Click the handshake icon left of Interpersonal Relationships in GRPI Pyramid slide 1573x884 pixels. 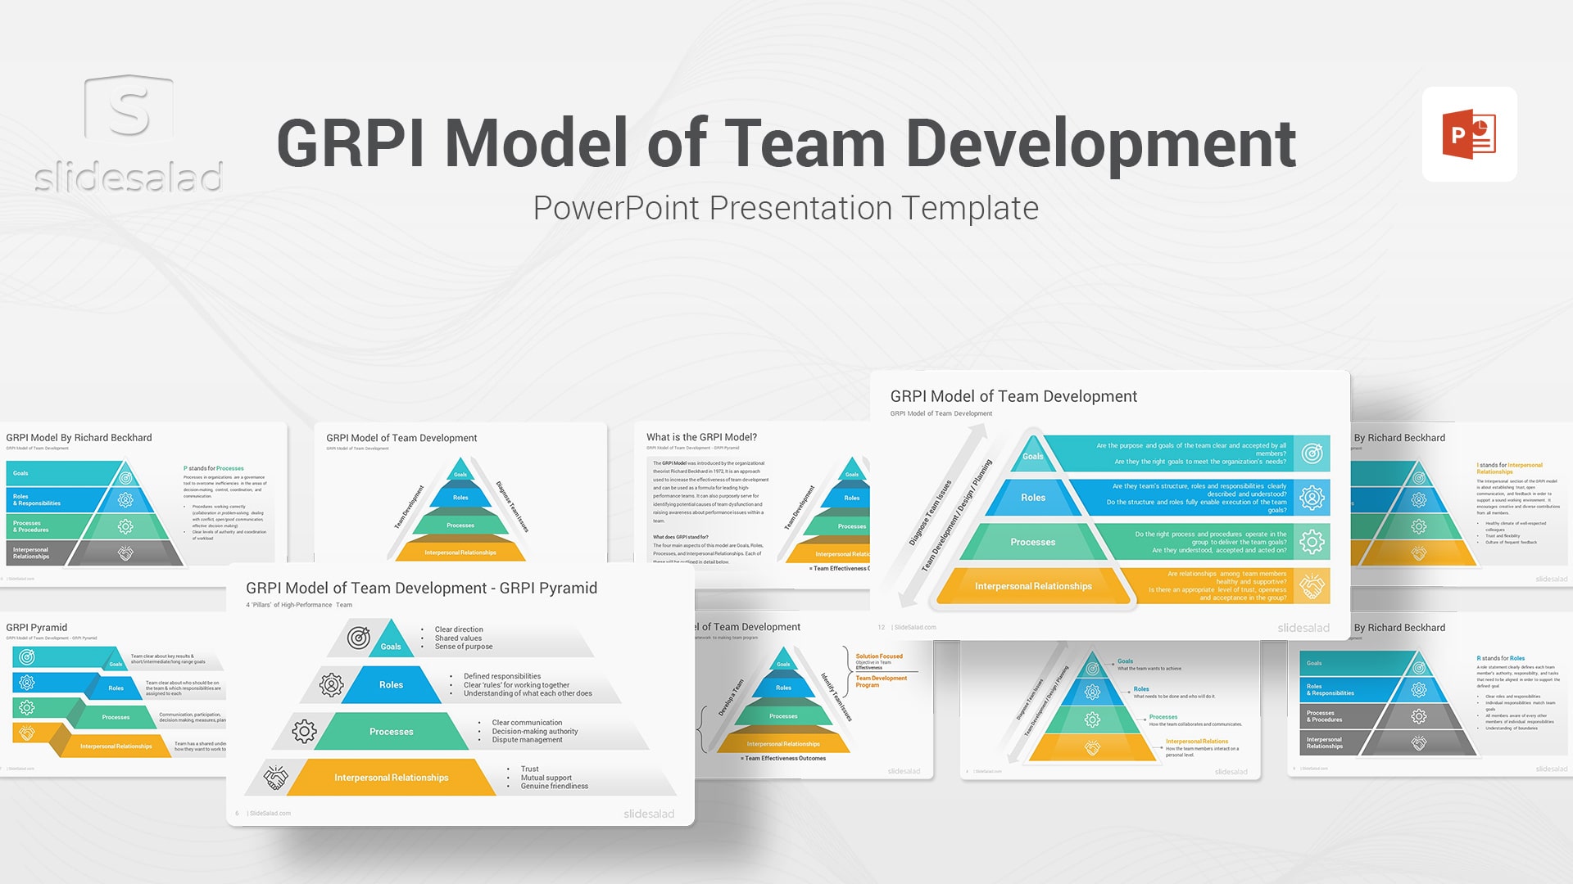pos(276,778)
